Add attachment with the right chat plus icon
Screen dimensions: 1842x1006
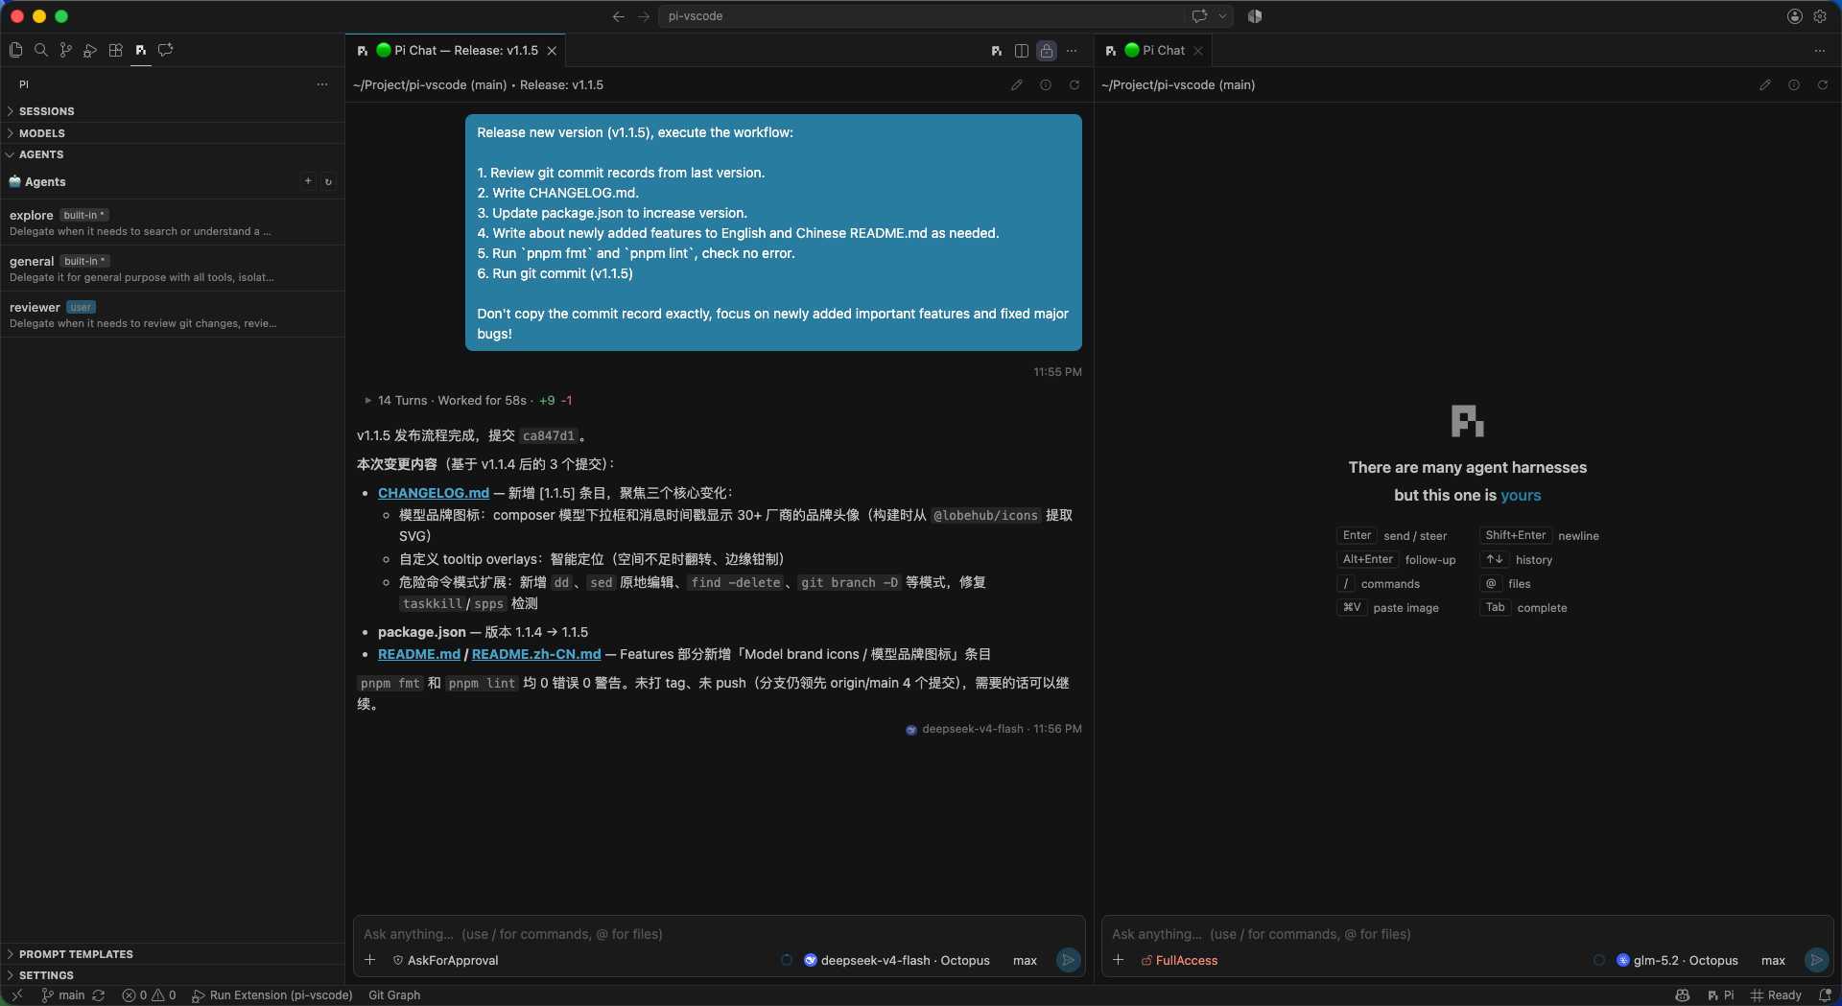coord(1119,960)
